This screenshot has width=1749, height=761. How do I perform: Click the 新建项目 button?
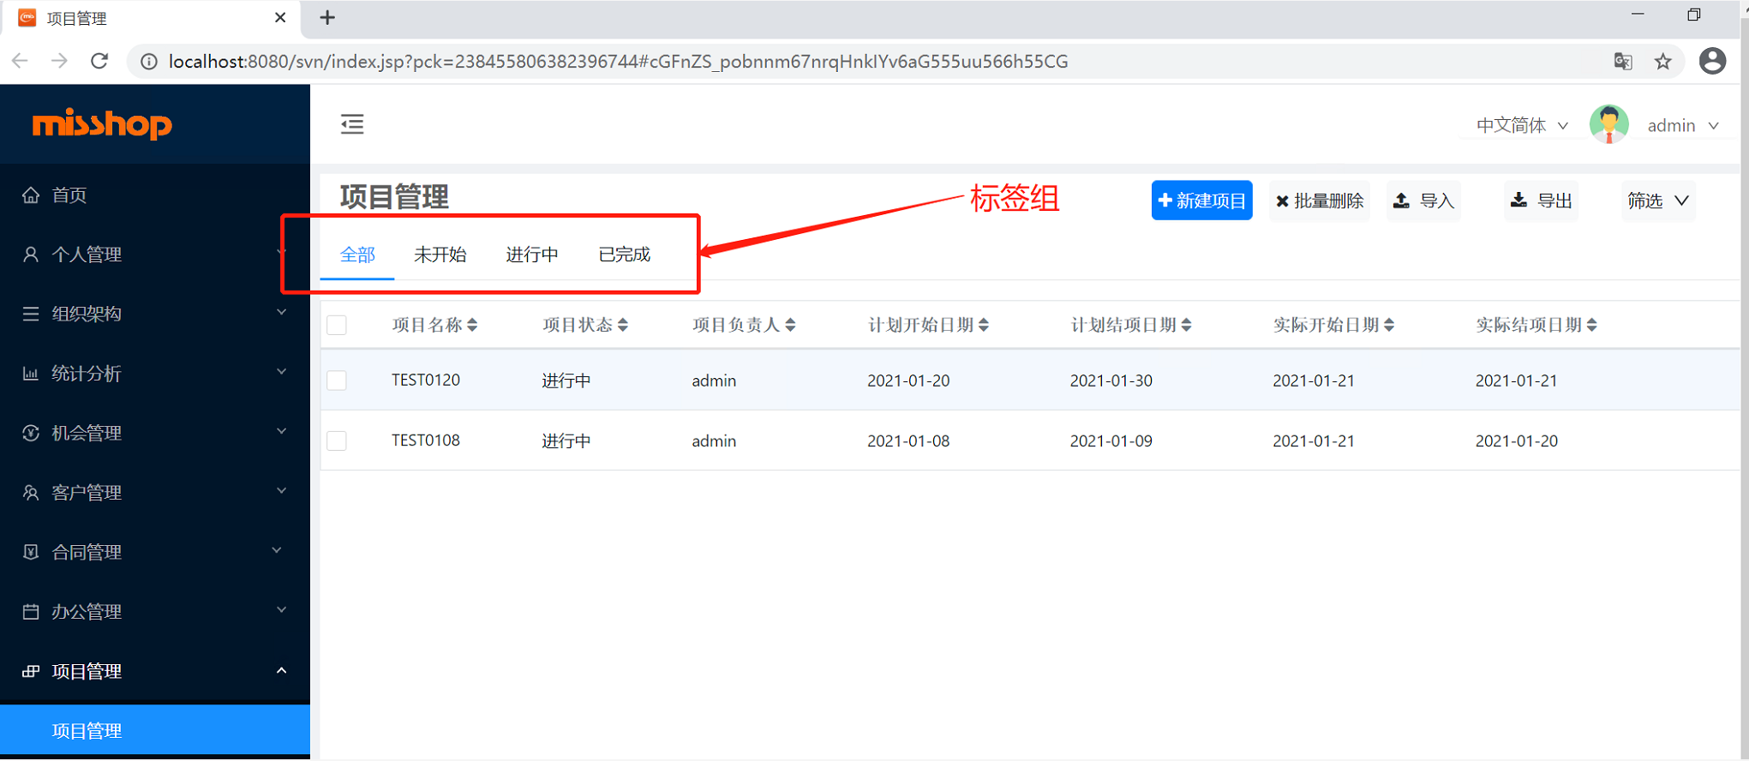point(1201,201)
